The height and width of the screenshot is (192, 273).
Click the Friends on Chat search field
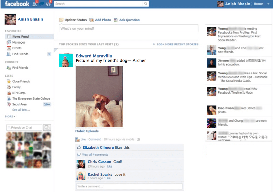24,128
